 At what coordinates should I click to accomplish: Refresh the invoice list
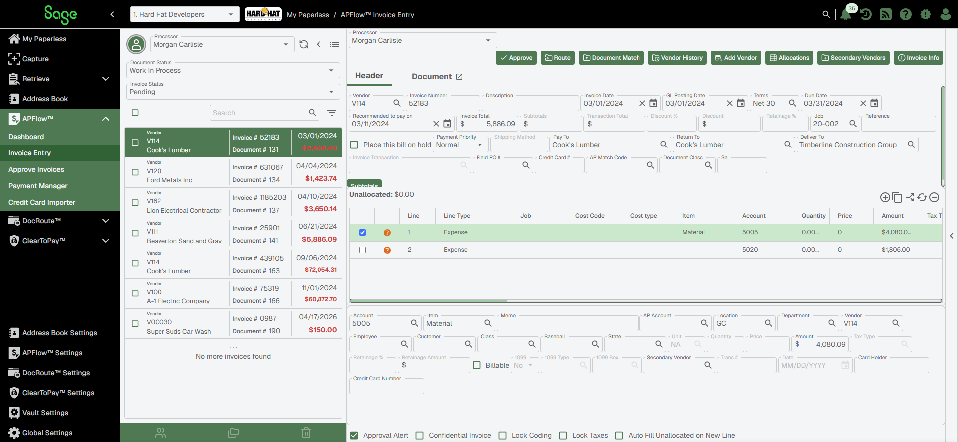[x=304, y=44]
